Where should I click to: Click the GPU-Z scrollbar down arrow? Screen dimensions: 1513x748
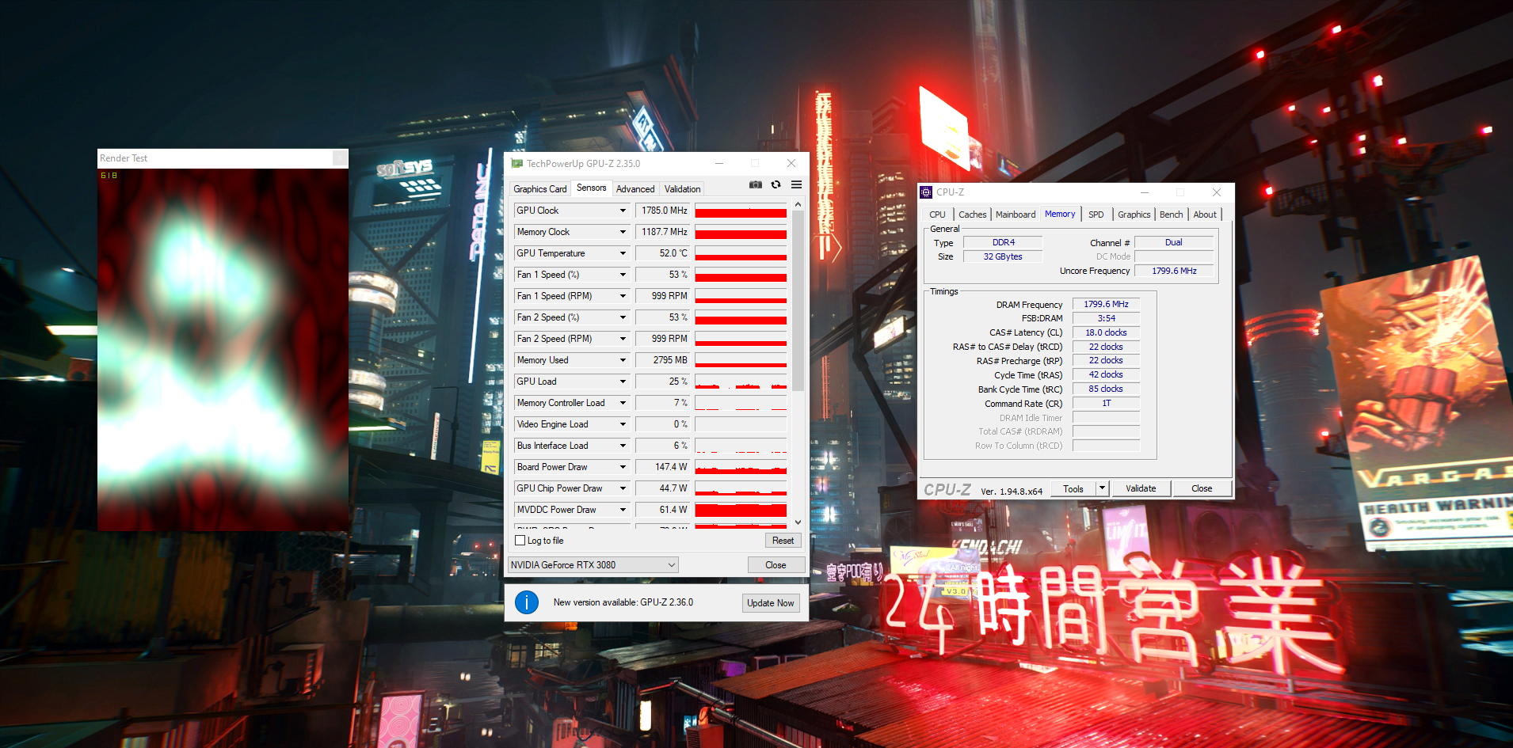pyautogui.click(x=798, y=522)
